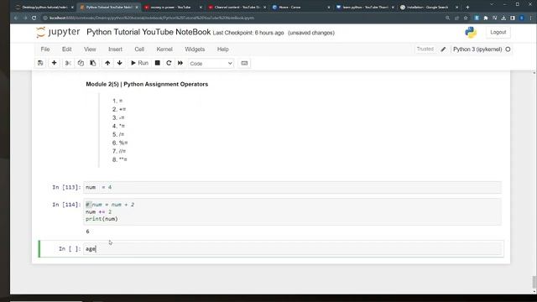Open the File menu

coord(45,49)
